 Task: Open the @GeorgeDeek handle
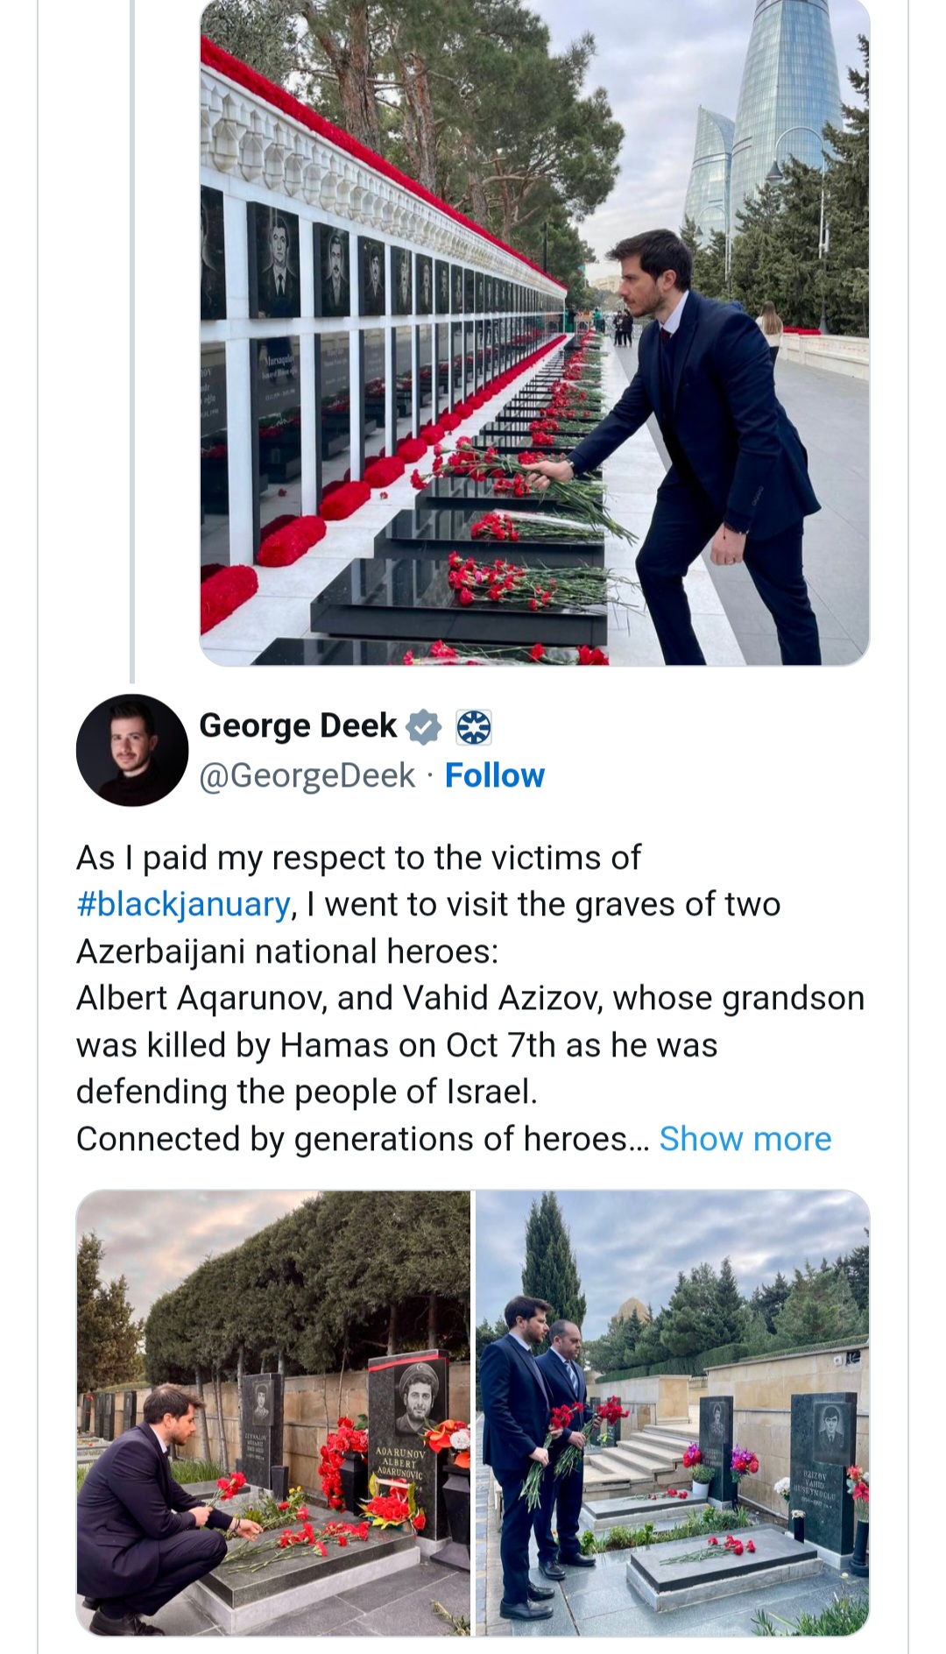[307, 775]
